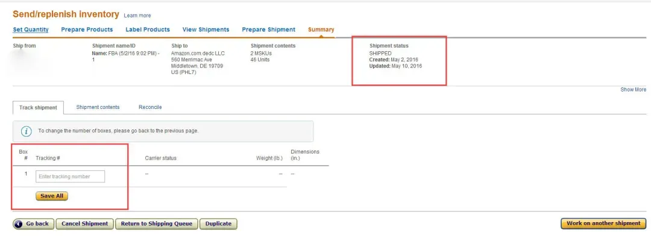
Task: Switch to the Shipment contents tab
Action: coord(98,107)
